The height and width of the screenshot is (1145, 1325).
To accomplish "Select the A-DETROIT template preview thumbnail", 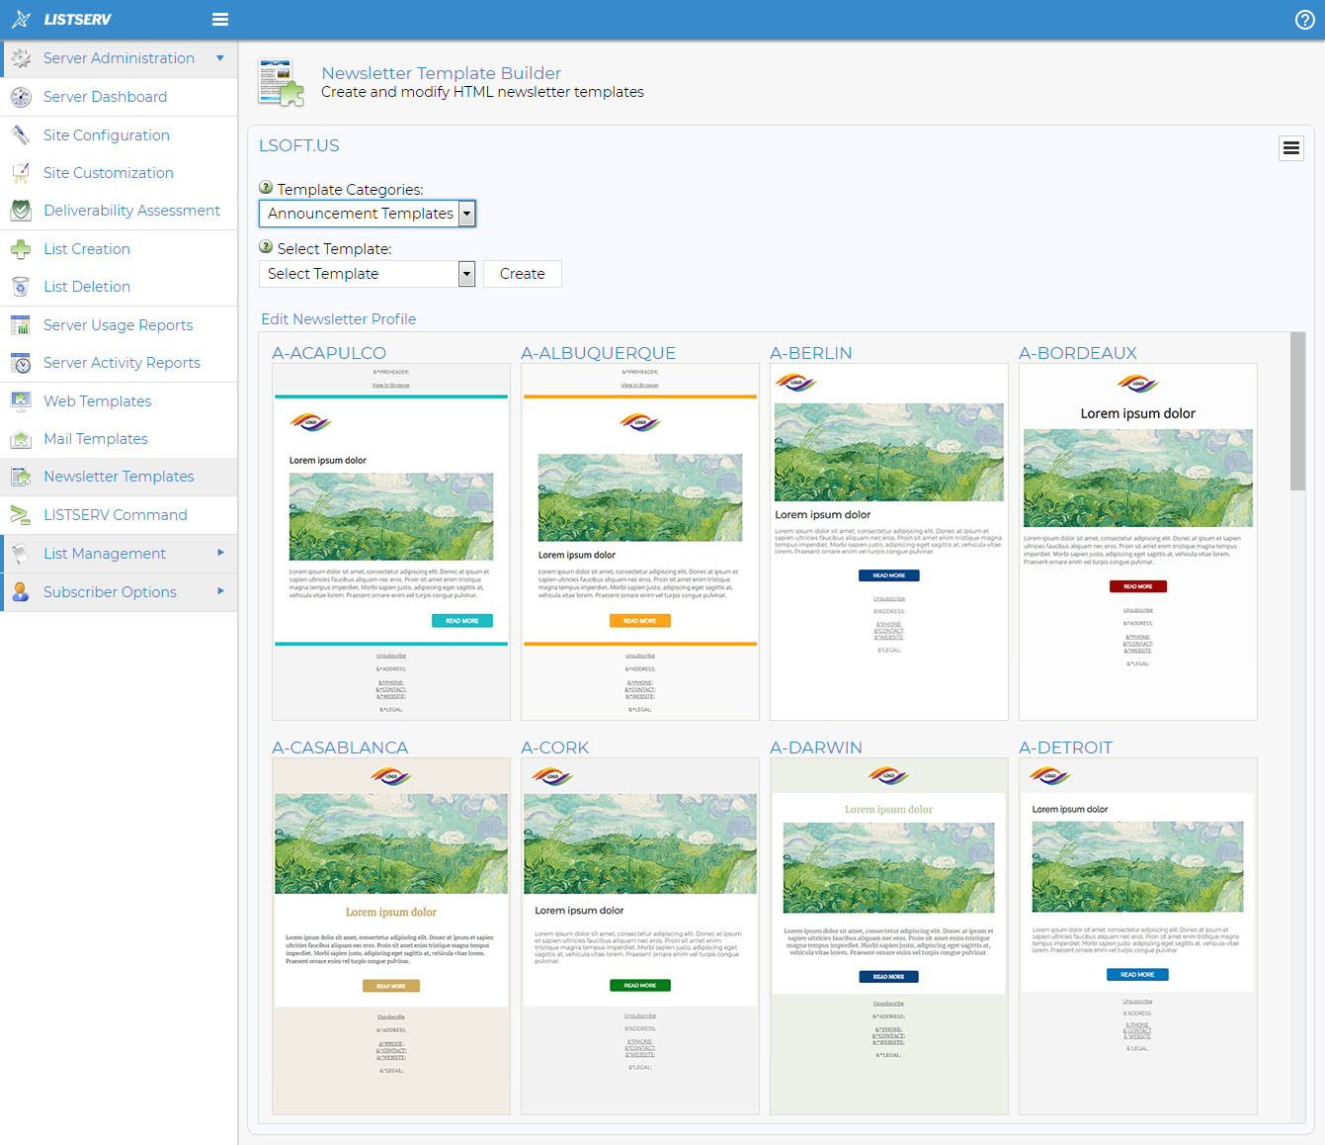I will click(1138, 936).
